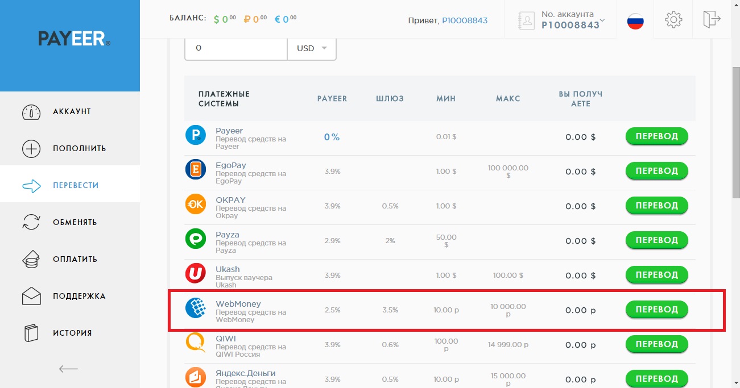This screenshot has width=740, height=388.
Task: Click the Яндекс.Деньги payment system name
Action: pos(246,373)
